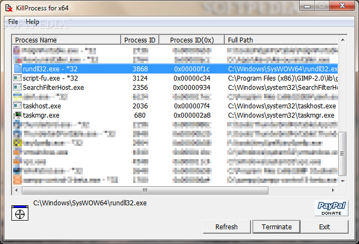Click the Refresh button
Image resolution: width=359 pixels, height=244 pixels.
pyautogui.click(x=226, y=227)
